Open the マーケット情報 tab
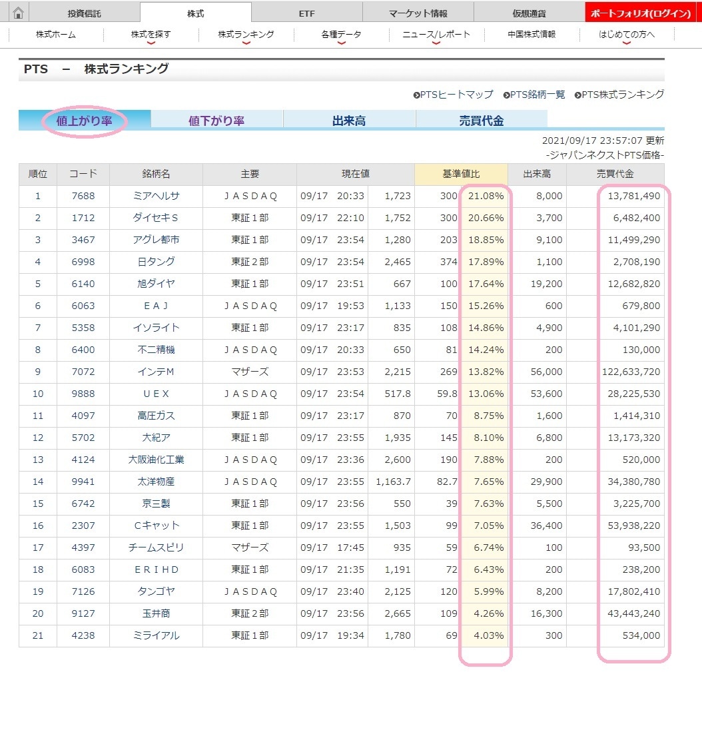The height and width of the screenshot is (740, 702). [x=418, y=13]
